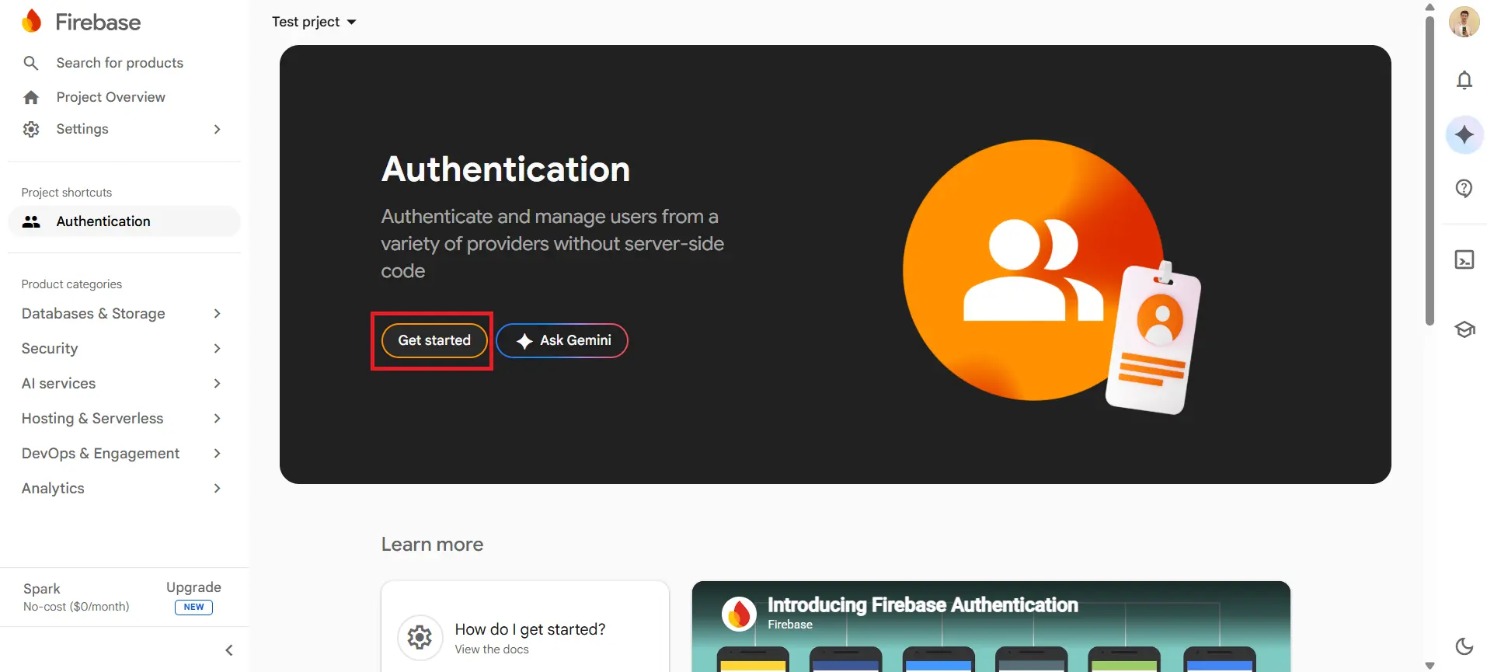Open Settings in the sidebar
Image resolution: width=1487 pixels, height=672 pixels.
82,129
